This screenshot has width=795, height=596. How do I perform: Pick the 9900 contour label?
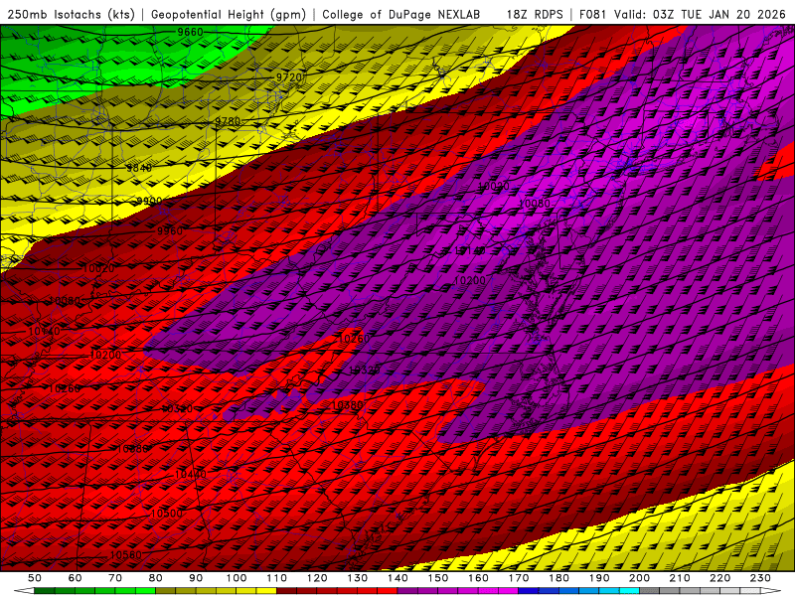[x=149, y=202]
